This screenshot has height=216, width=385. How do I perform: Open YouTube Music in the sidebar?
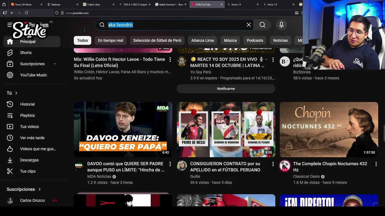[x=32, y=75]
